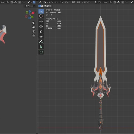Activate the combined Transform tool
Viewport: 134px width, 134px height.
pos(41,36)
